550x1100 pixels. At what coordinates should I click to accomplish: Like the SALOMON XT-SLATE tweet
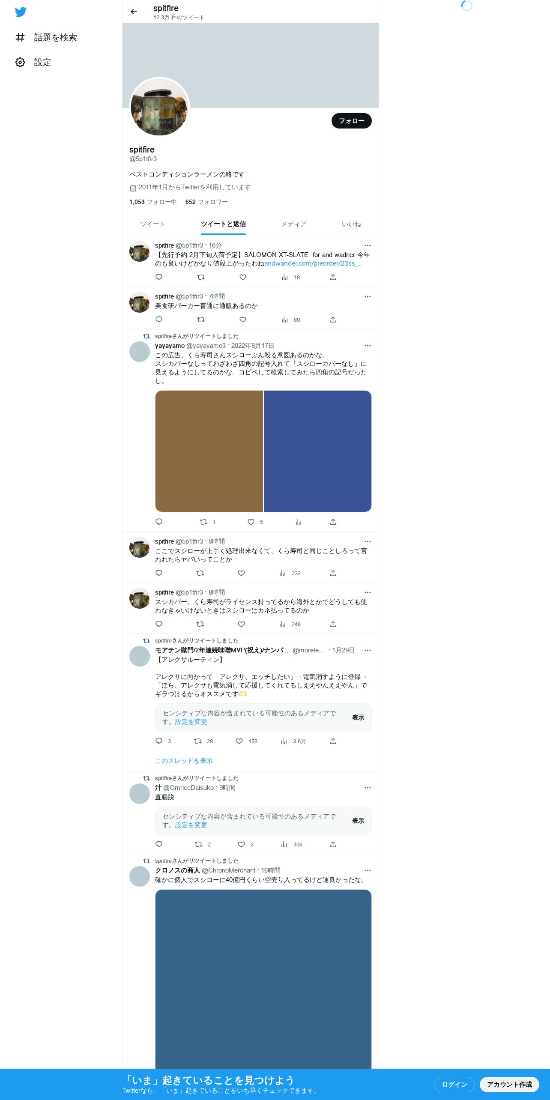(243, 277)
